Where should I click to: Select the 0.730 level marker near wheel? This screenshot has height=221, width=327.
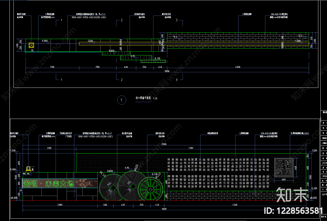point(154,174)
